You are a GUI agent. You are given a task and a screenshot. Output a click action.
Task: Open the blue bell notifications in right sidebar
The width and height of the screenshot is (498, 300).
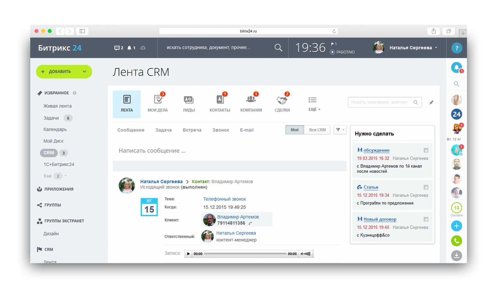(456, 68)
